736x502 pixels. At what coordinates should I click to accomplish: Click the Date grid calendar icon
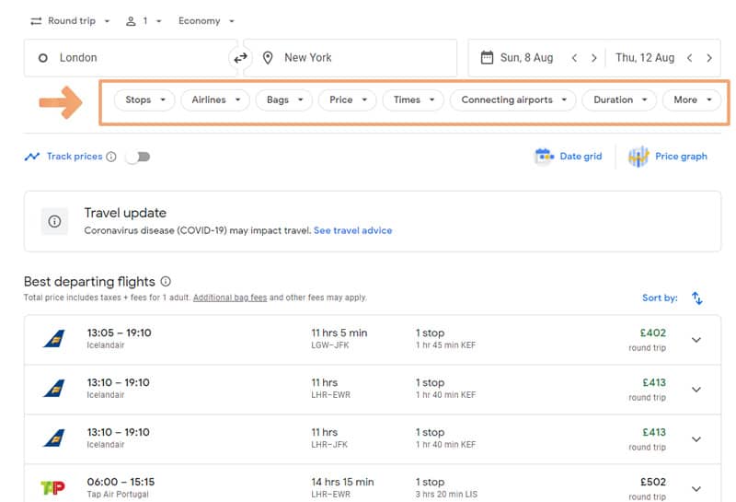point(544,156)
